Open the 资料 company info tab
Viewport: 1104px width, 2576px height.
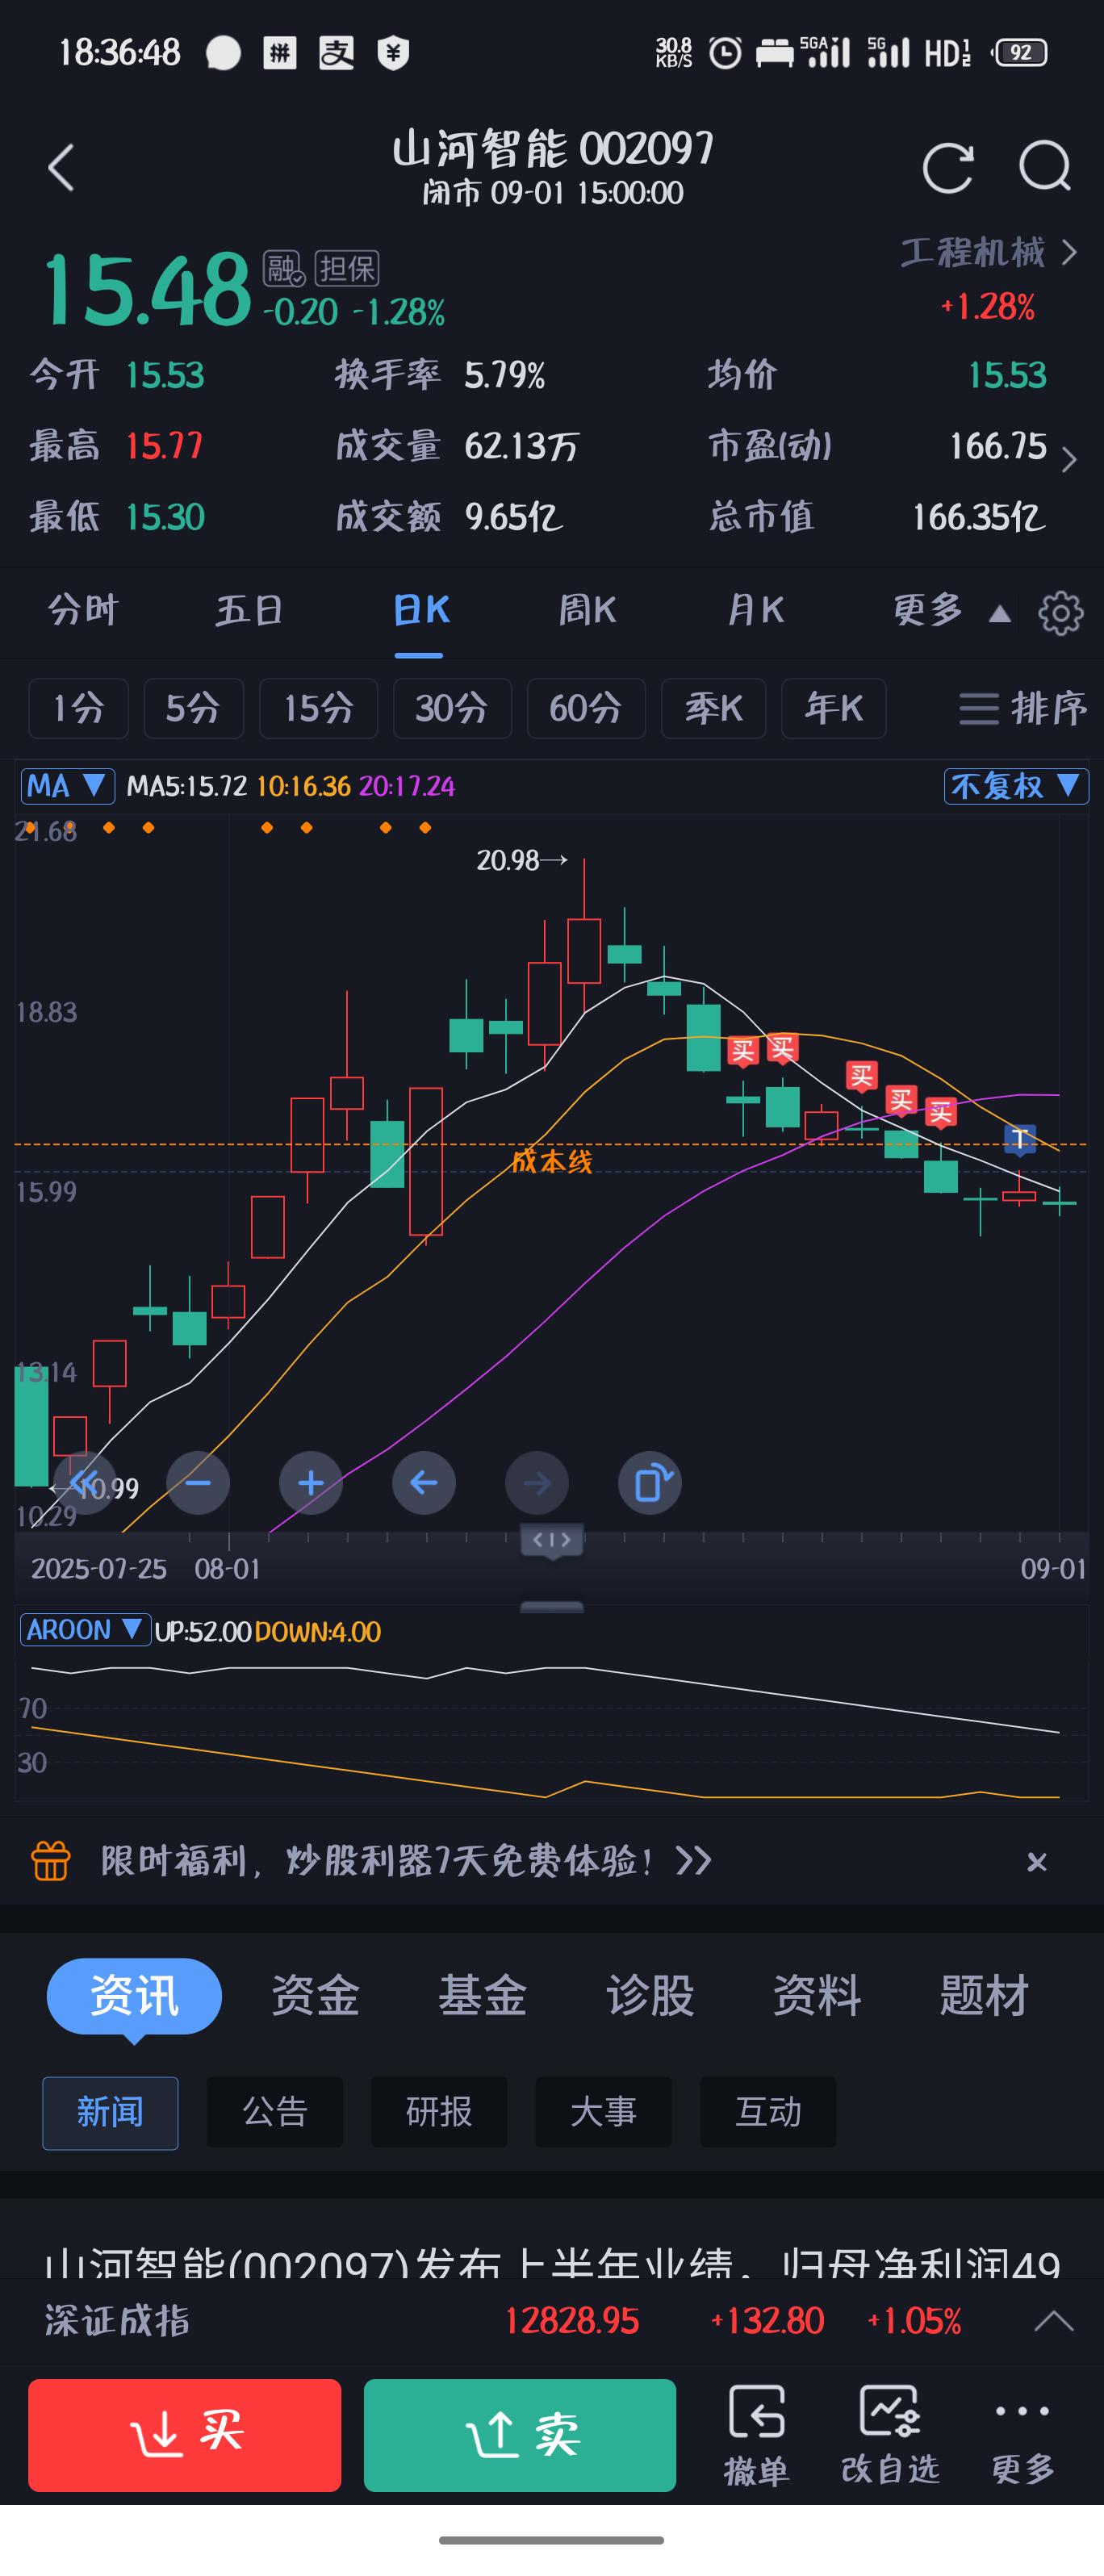pos(817,1996)
